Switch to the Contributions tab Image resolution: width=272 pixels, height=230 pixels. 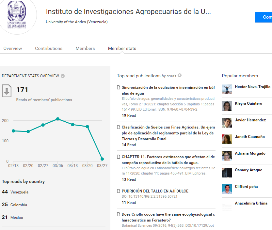[x=49, y=48]
